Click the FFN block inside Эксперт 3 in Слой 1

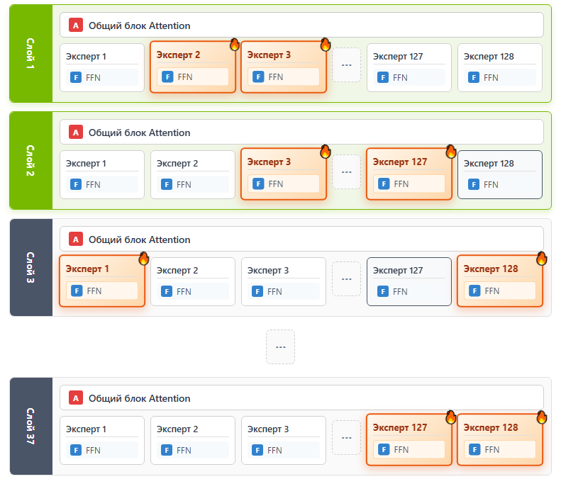click(x=284, y=77)
